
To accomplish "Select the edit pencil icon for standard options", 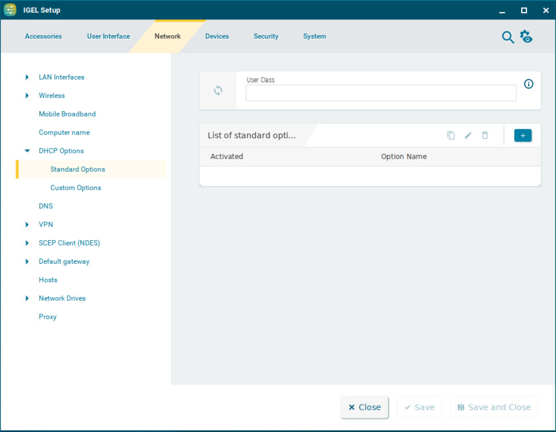I will pos(468,135).
